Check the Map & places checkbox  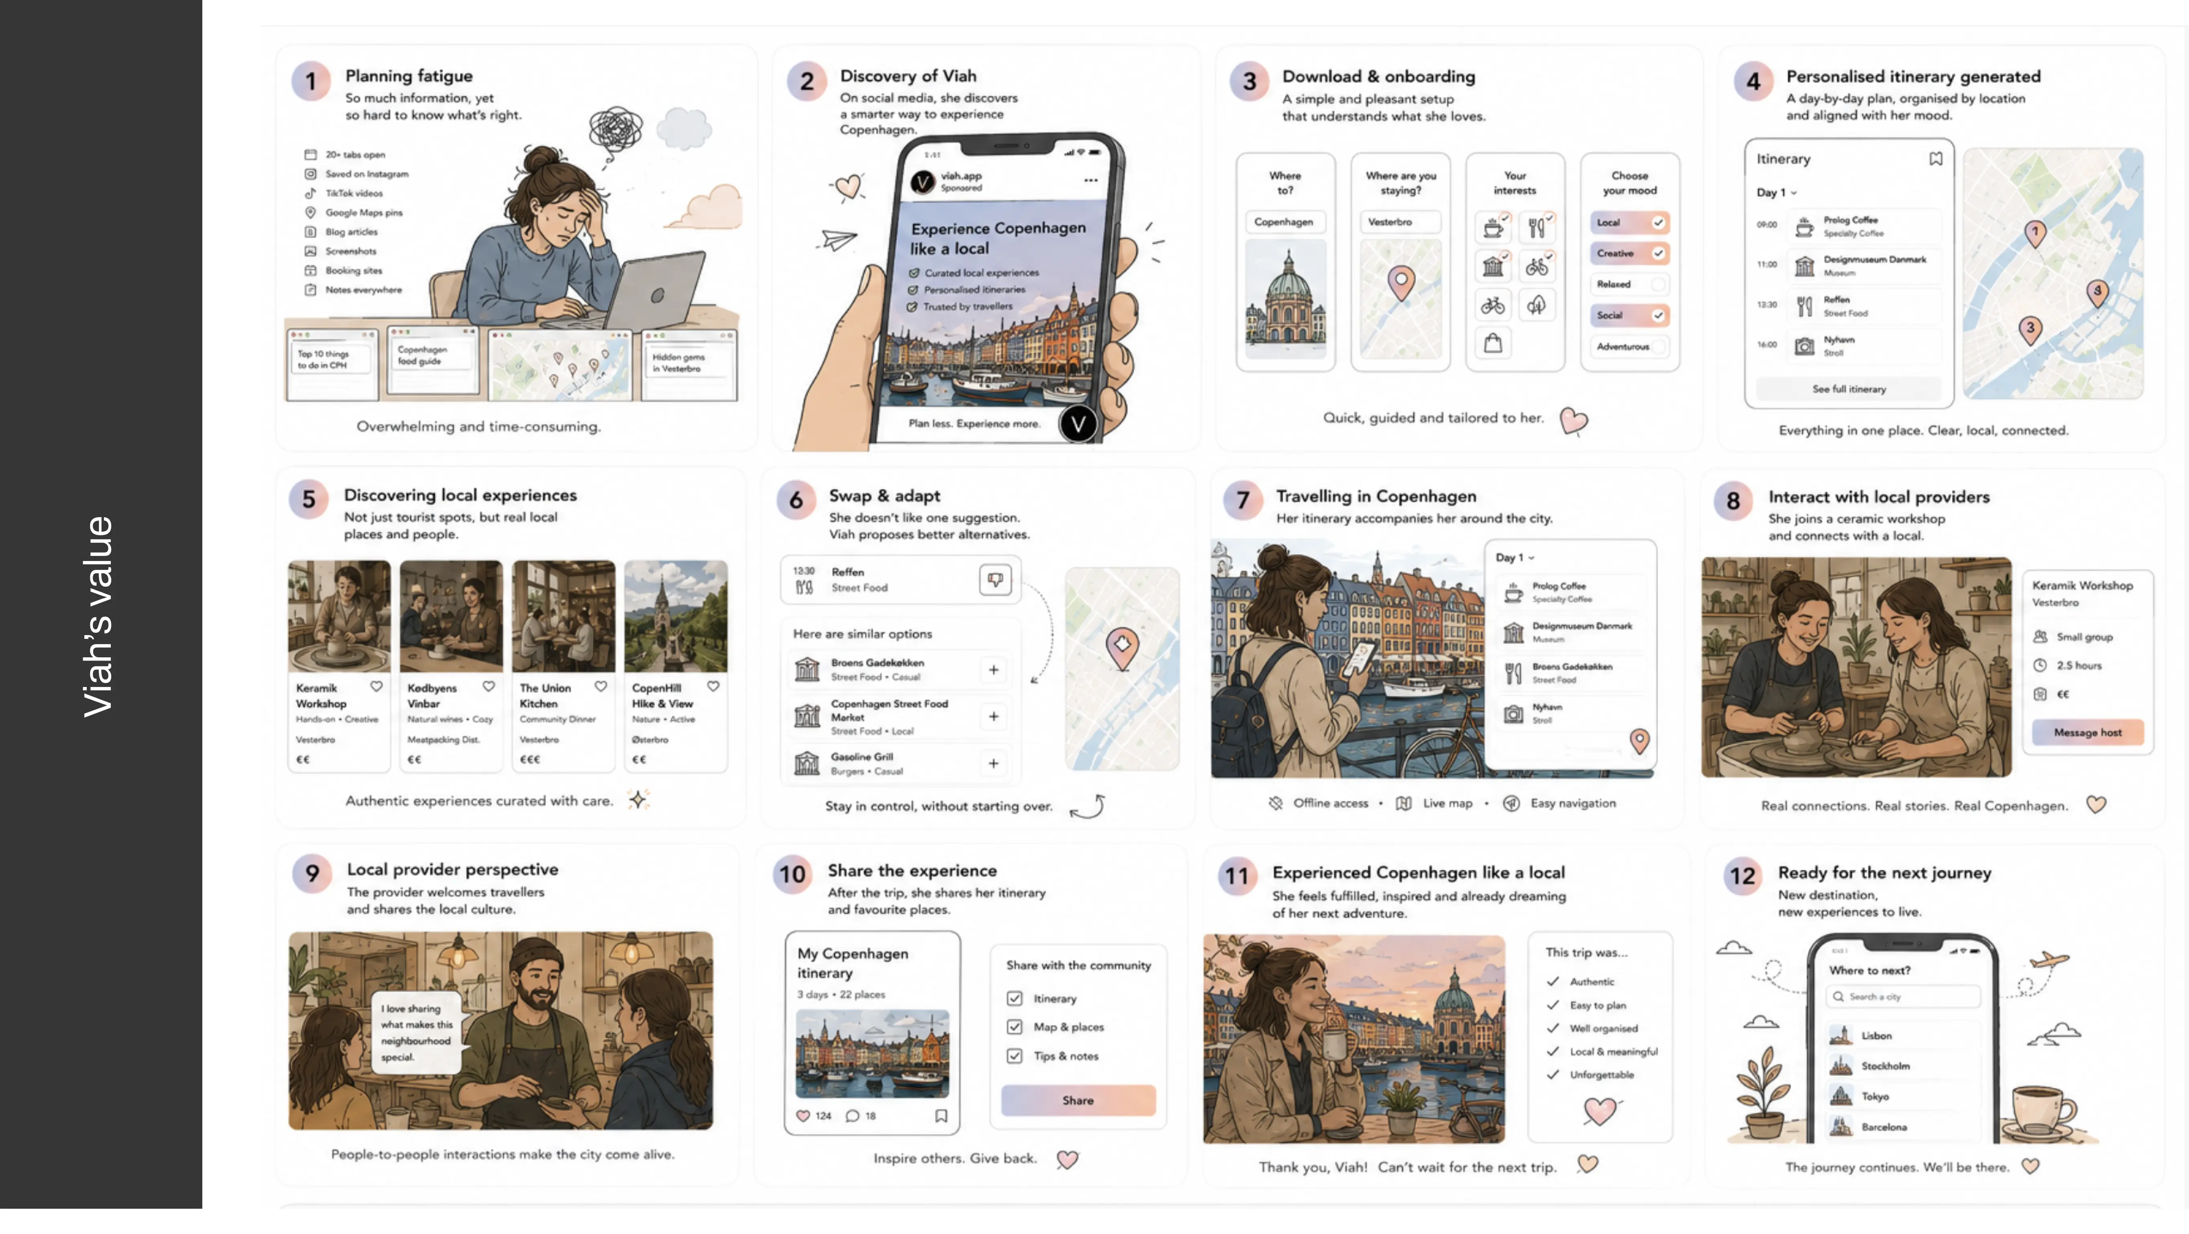(1015, 1028)
